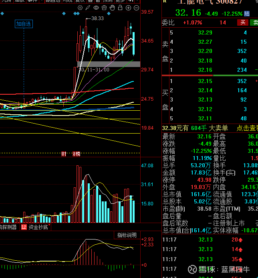This screenshot has width=258, height=278.
Task: Click the 委比 +1.07% value
Action: click(192, 23)
